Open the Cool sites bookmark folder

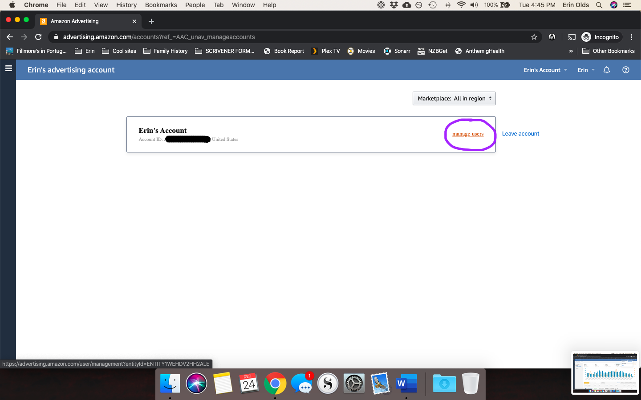tap(119, 51)
